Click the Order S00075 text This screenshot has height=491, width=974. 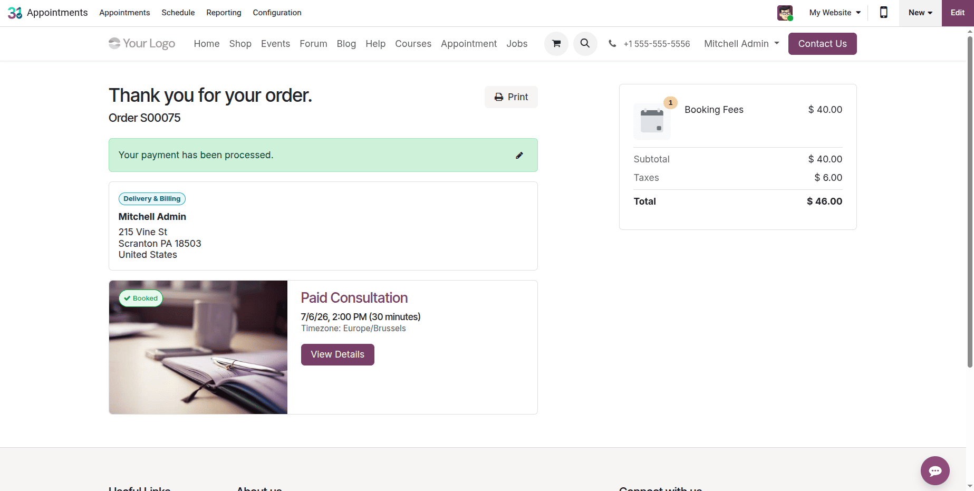[x=144, y=118]
